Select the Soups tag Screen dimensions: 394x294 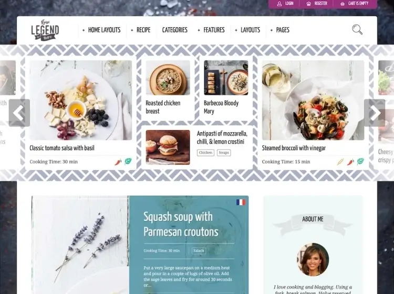[224, 152]
